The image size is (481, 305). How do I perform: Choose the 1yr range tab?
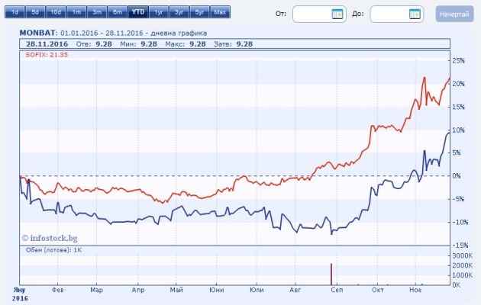tap(159, 12)
